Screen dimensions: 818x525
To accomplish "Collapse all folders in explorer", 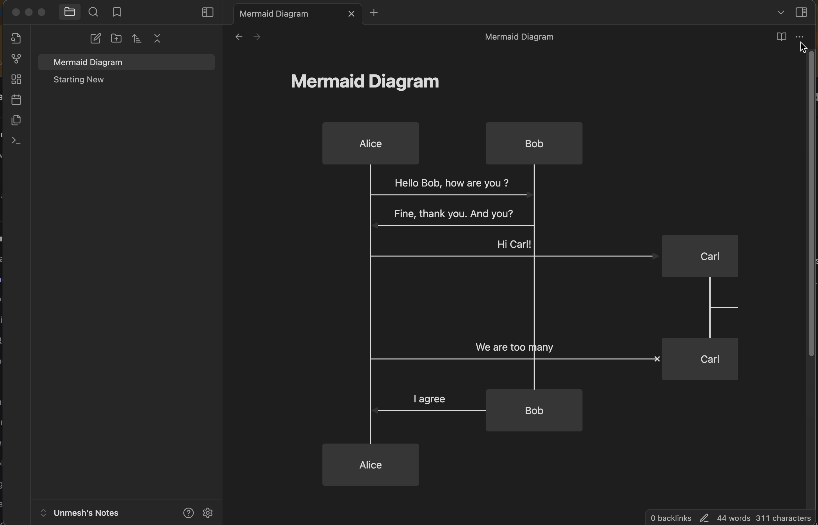I will pos(157,39).
